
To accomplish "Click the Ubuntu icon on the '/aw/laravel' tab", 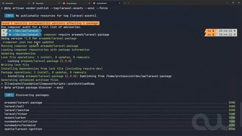I will pyautogui.click(x=94, y=3).
